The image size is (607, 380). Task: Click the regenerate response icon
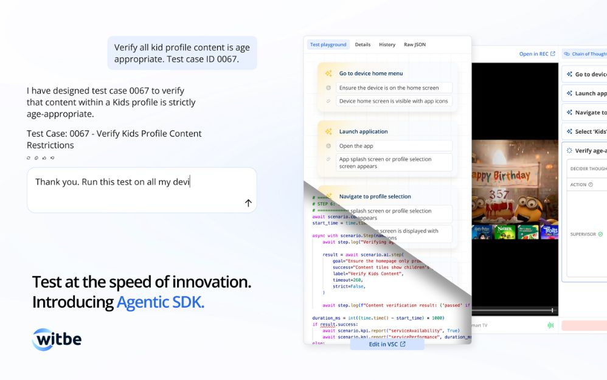[x=29, y=158]
